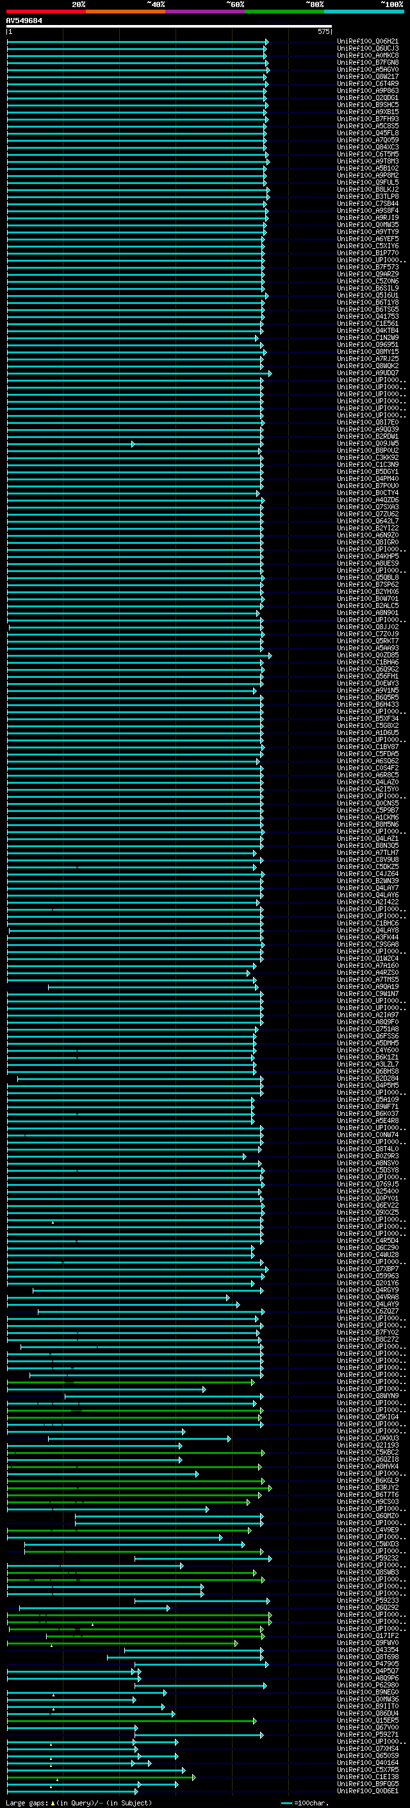Click the green alignment bar for UniRef100_Q15ER5
The height and width of the screenshot is (1808, 410).
[x=133, y=1721]
